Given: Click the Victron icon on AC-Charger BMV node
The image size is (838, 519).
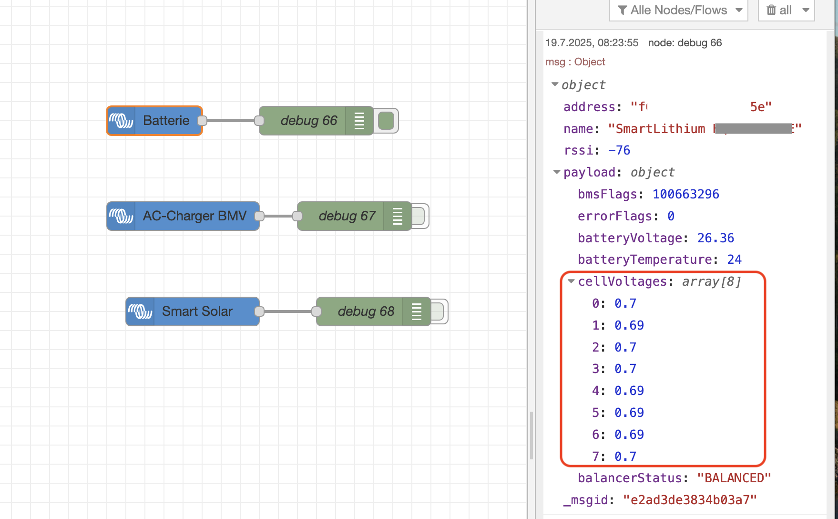Looking at the screenshot, I should 121,216.
